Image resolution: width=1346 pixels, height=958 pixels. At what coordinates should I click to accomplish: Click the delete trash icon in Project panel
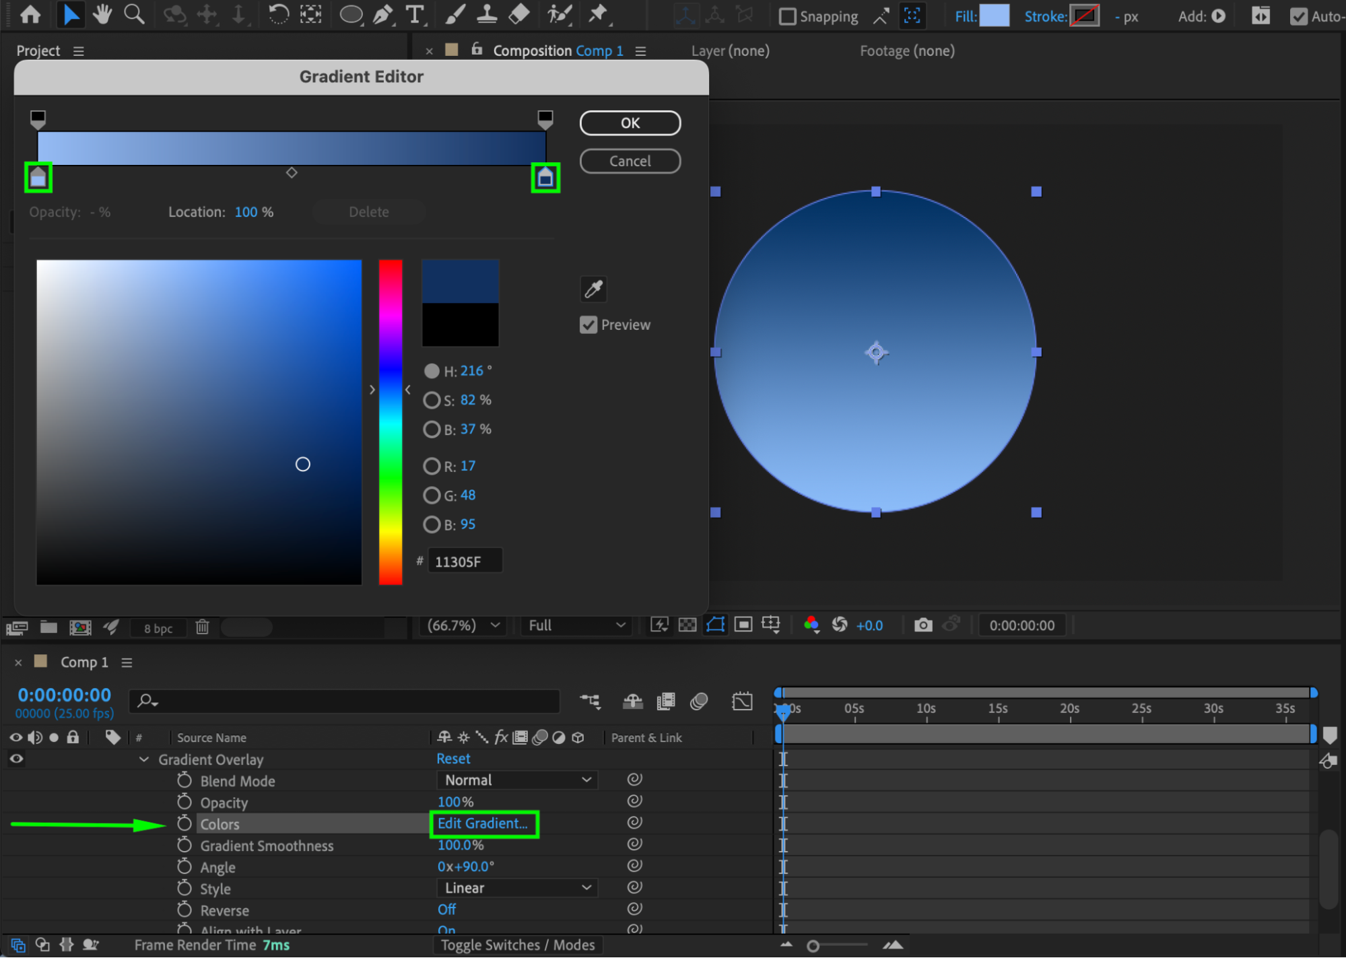click(x=202, y=627)
